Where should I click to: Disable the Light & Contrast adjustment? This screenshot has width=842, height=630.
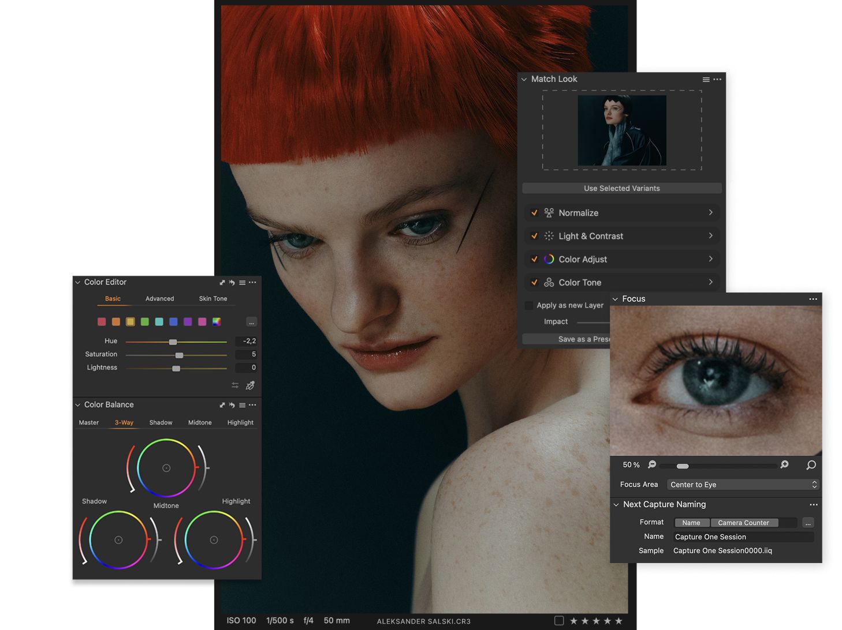(x=534, y=236)
